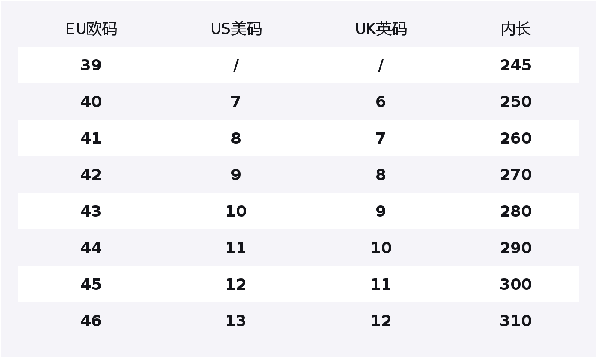The width and height of the screenshot is (597, 358).
Task: Select EU size 42 cell
Action: (x=91, y=175)
